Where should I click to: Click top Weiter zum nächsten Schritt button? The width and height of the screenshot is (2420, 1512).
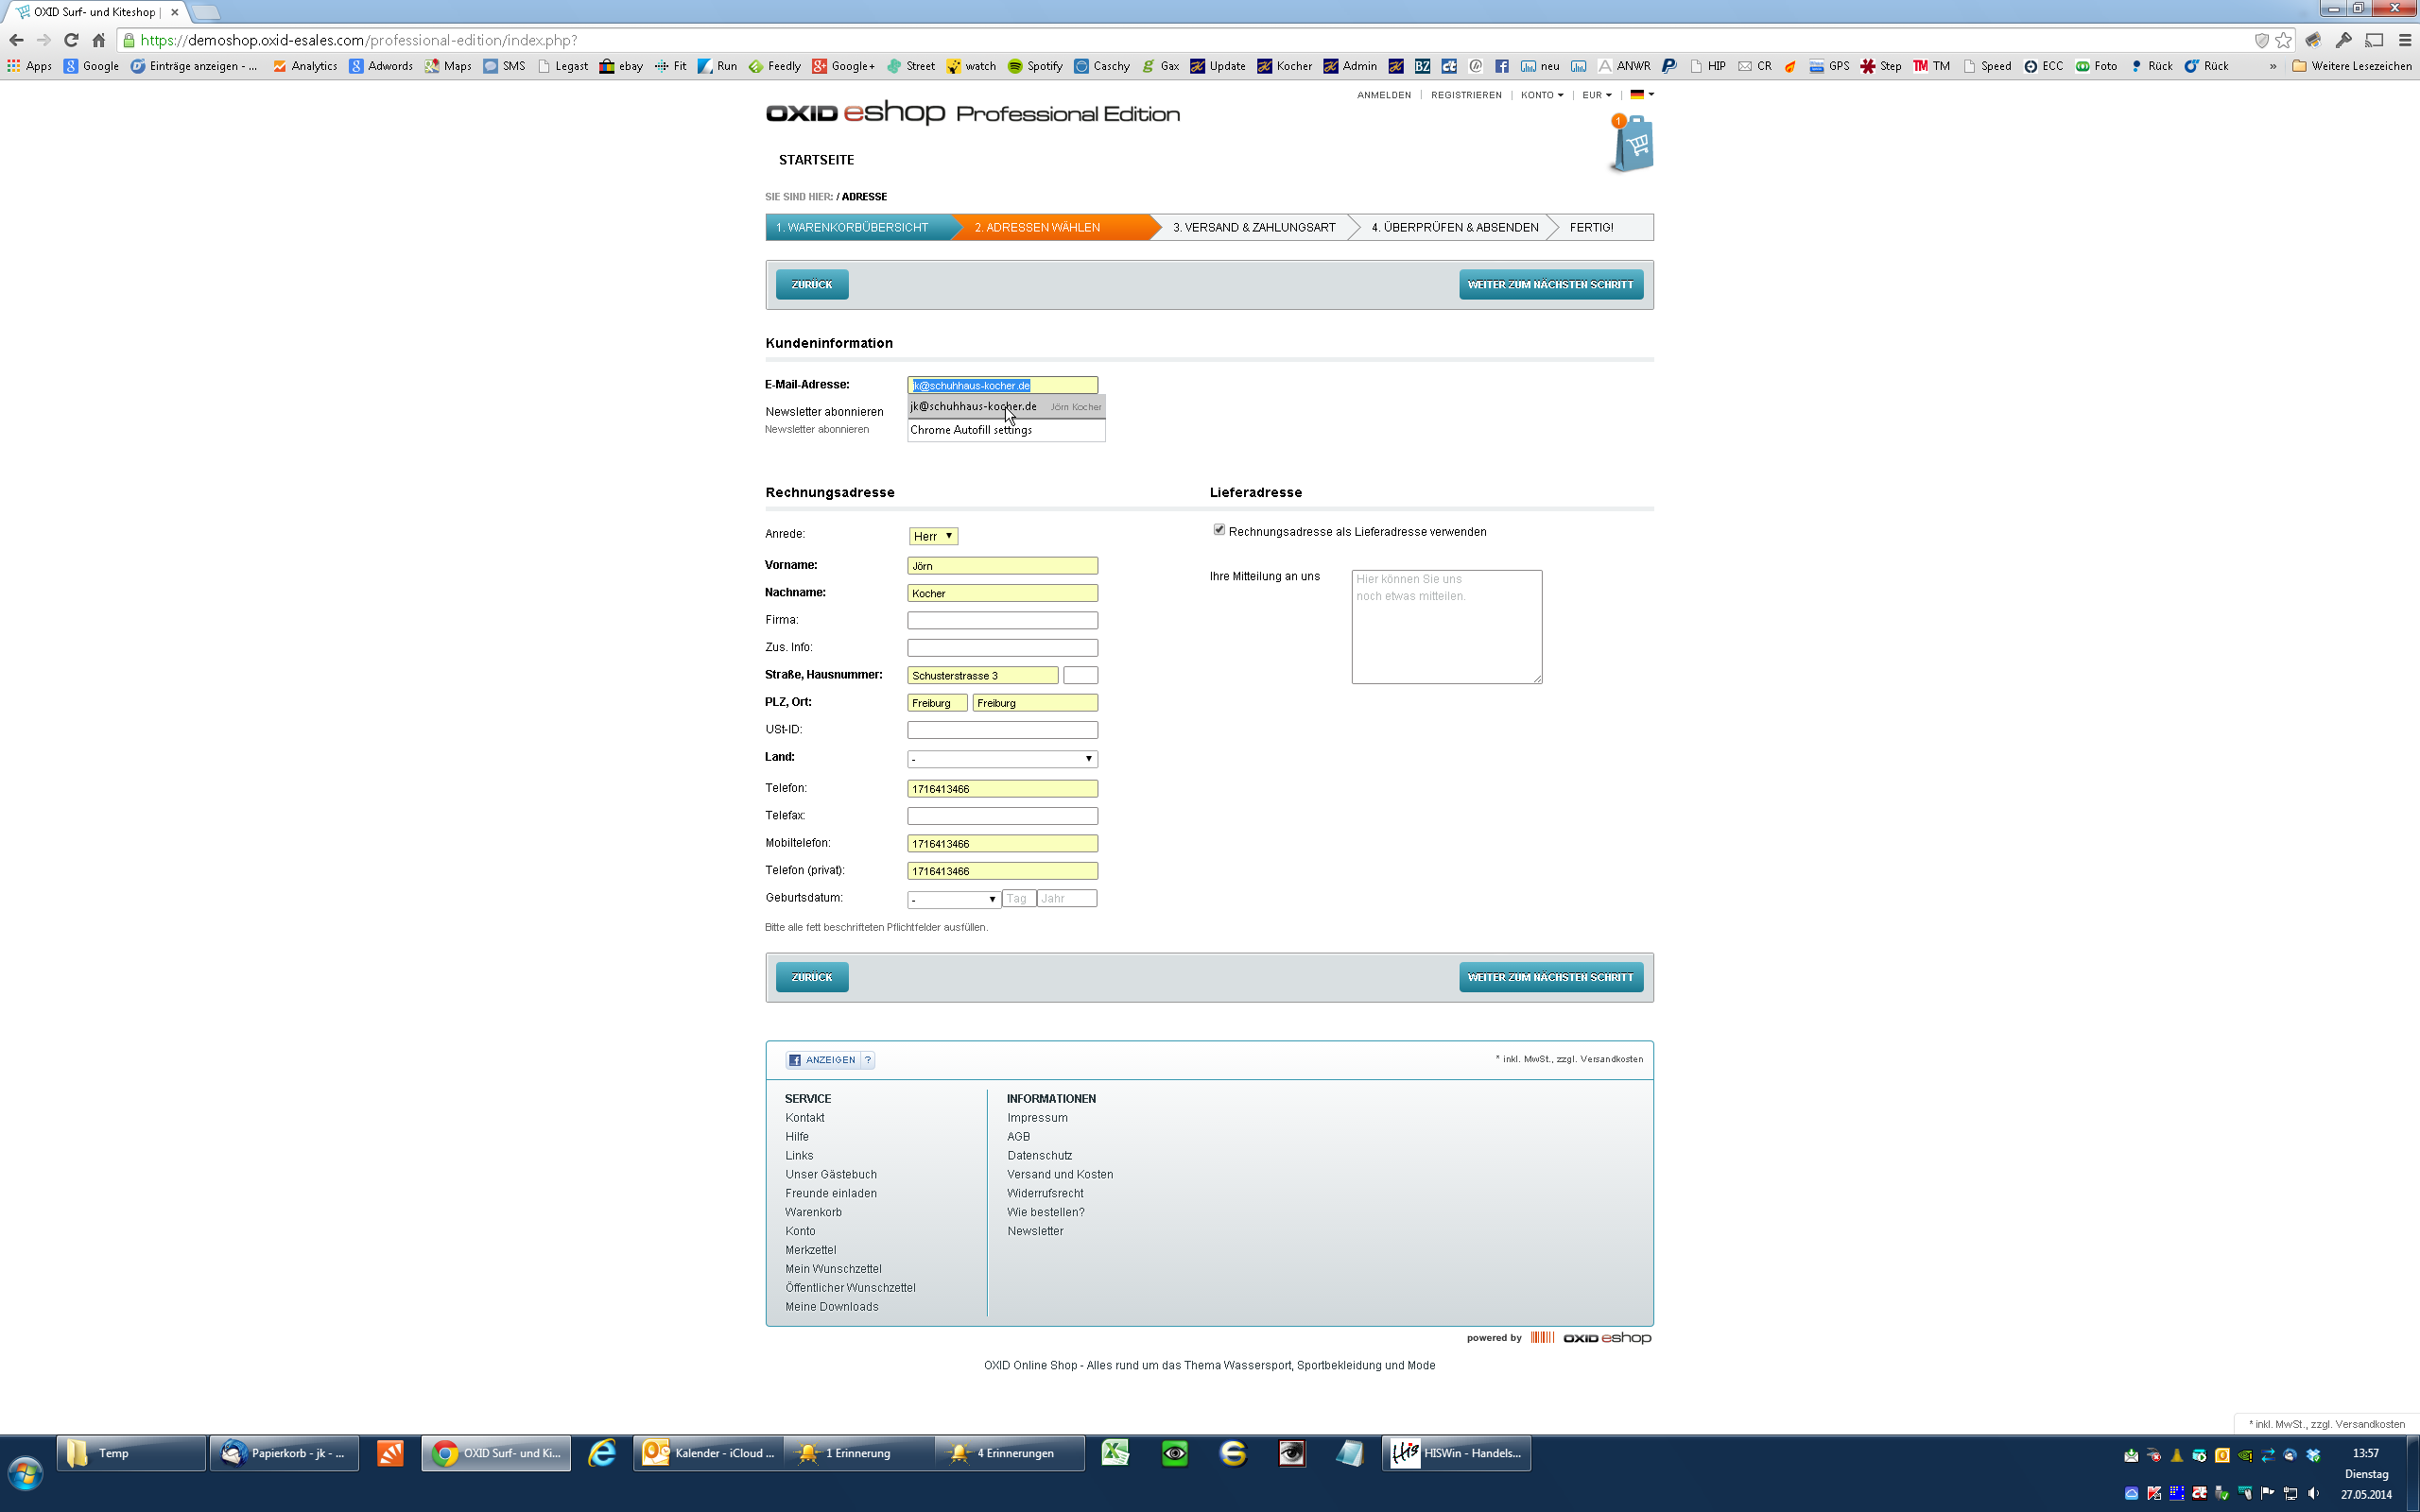[1550, 285]
